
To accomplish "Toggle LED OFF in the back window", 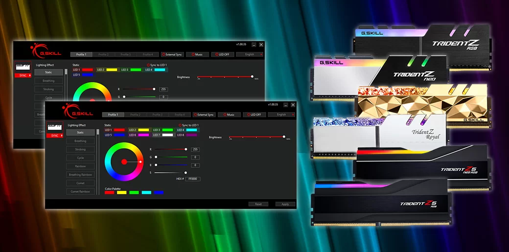I will (223, 54).
